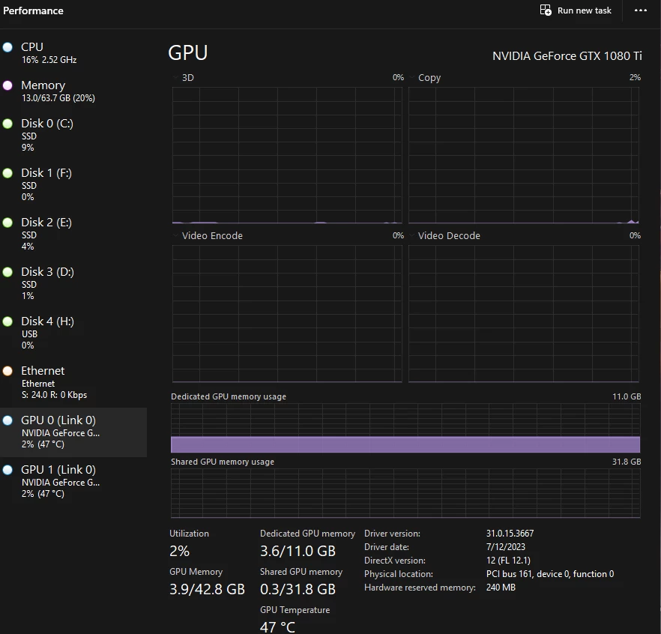Click the 16% 2.52 GHz CPU reading

(49, 60)
